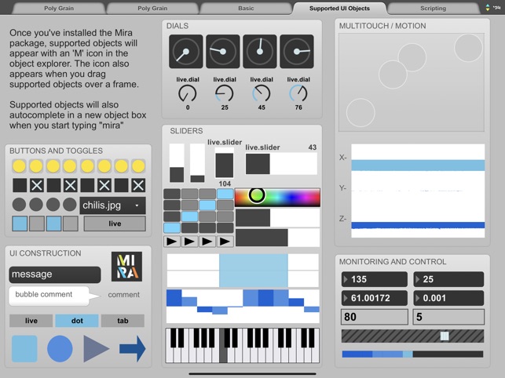Screen dimensions: 505x378
Task: Click the first play triangle button
Action: 172,242
